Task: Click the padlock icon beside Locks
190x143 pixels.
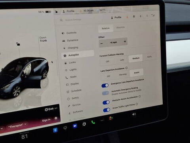Action: click(65, 63)
